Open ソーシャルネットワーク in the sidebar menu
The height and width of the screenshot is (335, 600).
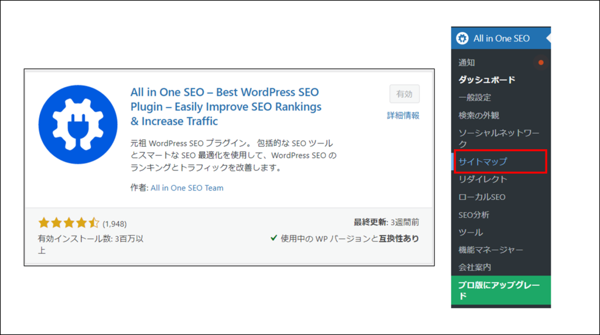coord(499,139)
